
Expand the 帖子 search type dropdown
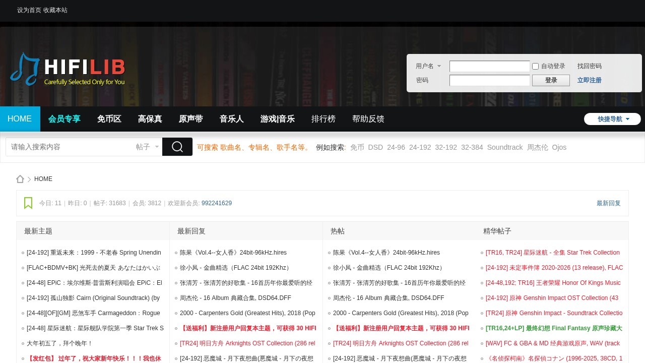coord(147,147)
